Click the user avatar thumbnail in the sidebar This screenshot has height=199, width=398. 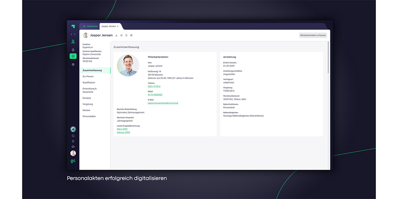point(73,153)
